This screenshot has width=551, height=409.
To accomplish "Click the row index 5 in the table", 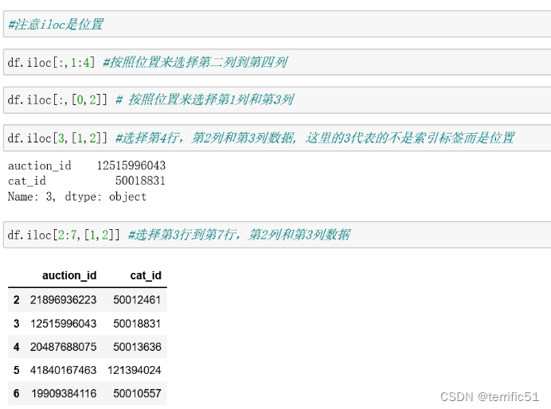I will click(x=16, y=370).
